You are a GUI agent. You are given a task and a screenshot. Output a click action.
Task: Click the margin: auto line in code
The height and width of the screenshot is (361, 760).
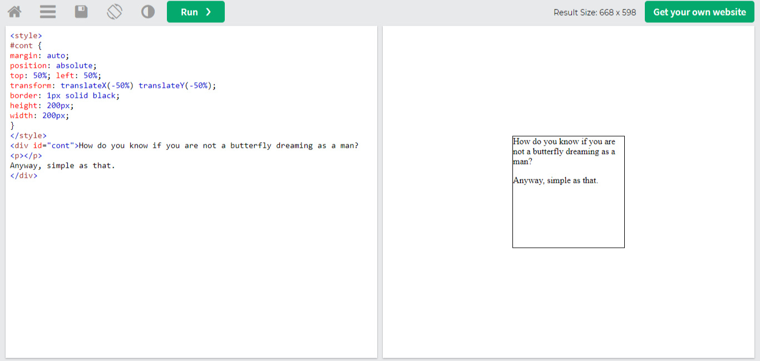coord(39,56)
